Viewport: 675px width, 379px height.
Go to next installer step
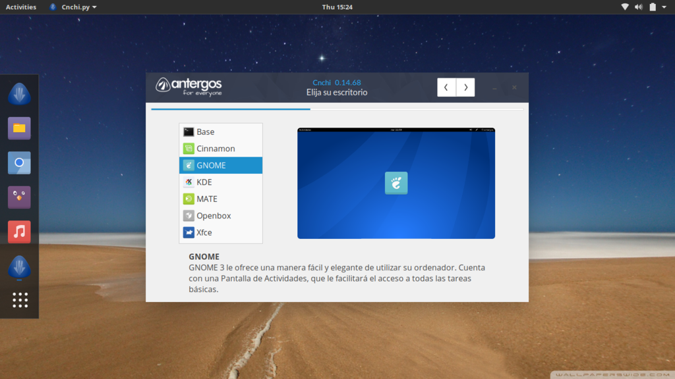coord(465,88)
